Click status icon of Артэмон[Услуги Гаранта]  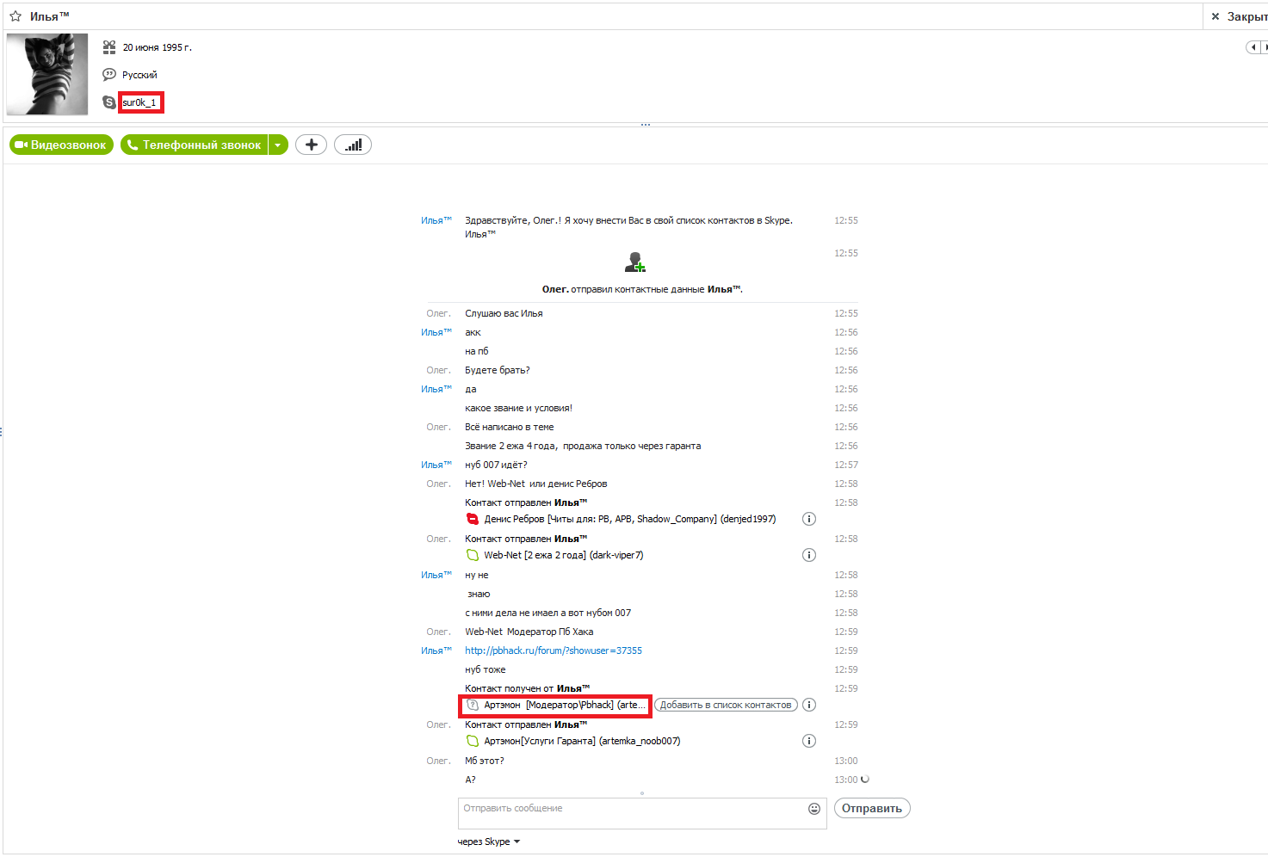click(x=473, y=741)
